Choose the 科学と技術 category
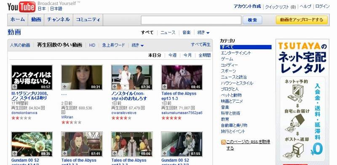Viewport: 337px width, 165px height. coord(230,113)
